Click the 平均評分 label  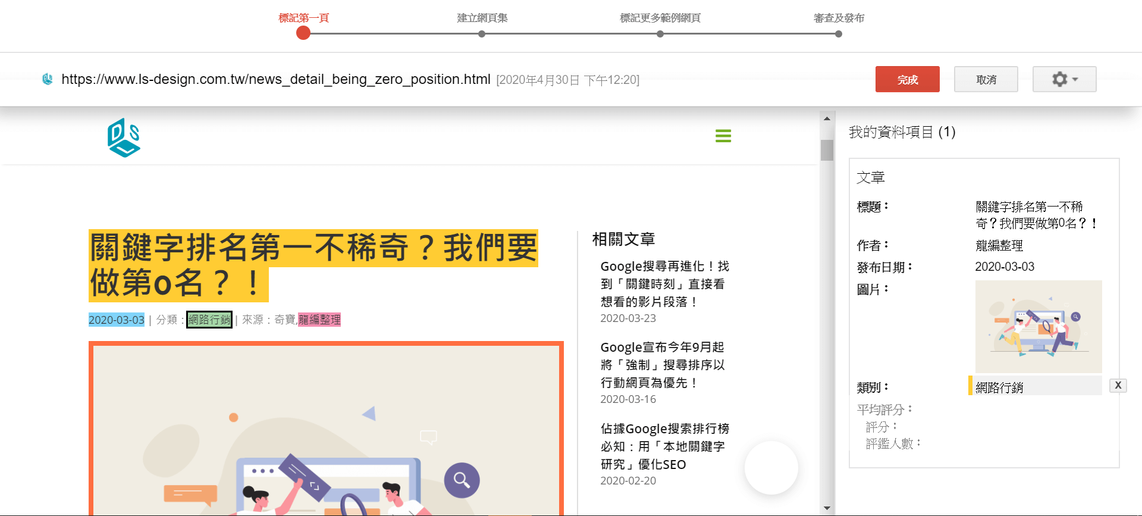884,409
